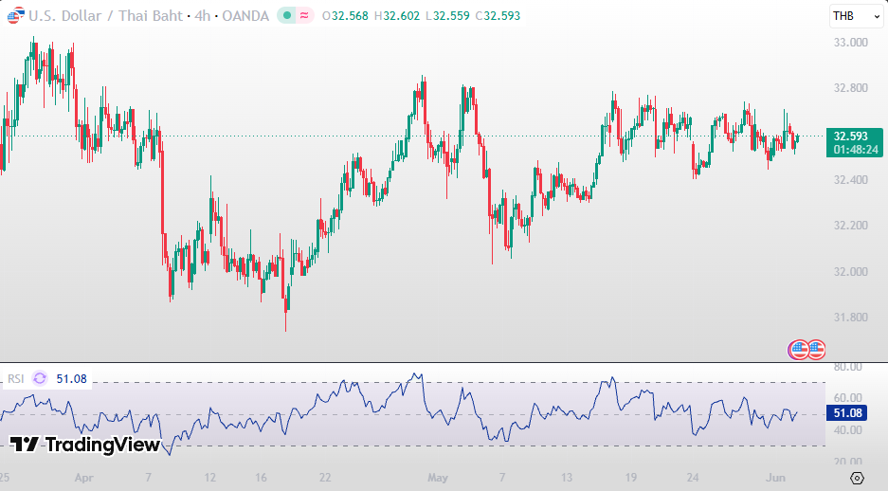
Task: Click the 32.000 price axis label
Action: pyautogui.click(x=851, y=272)
